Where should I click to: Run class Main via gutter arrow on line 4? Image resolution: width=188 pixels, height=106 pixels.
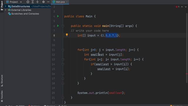pos(58,16)
